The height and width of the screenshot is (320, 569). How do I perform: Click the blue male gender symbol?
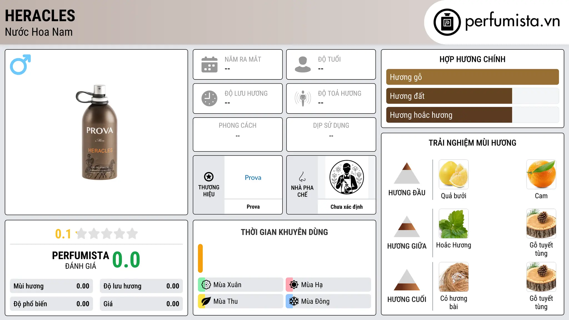tap(20, 64)
